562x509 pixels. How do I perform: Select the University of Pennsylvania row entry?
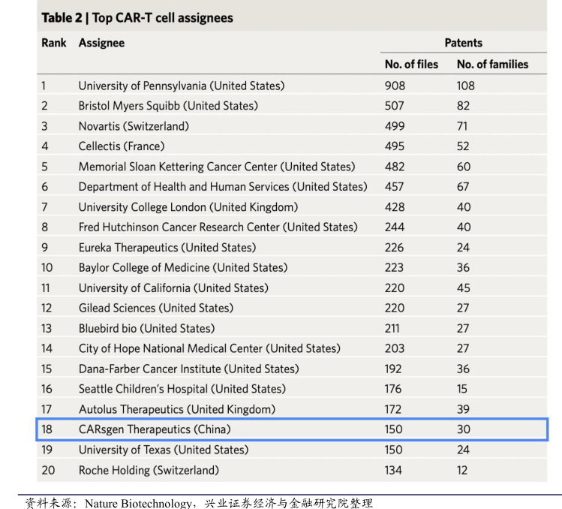[x=182, y=86]
